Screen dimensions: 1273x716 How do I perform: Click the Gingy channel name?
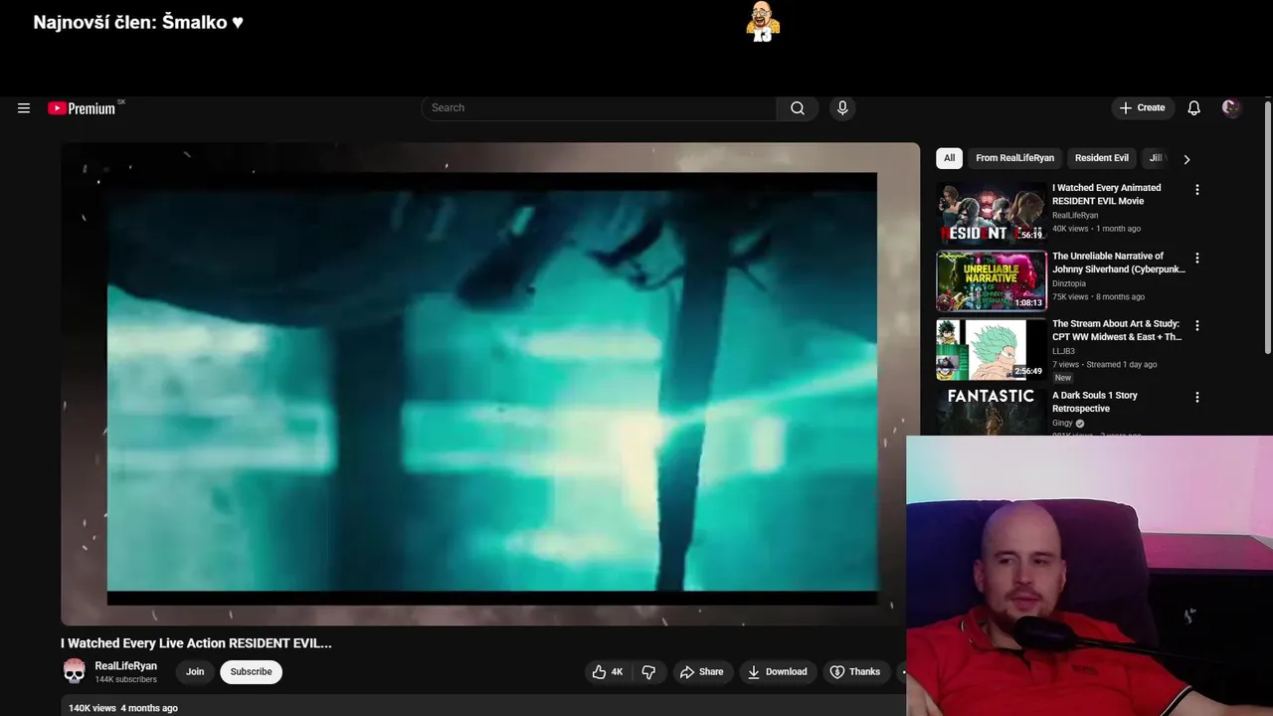click(x=1062, y=423)
